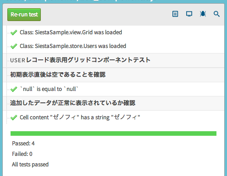Click the green test progress bar
The image size is (227, 176).
[113, 133]
